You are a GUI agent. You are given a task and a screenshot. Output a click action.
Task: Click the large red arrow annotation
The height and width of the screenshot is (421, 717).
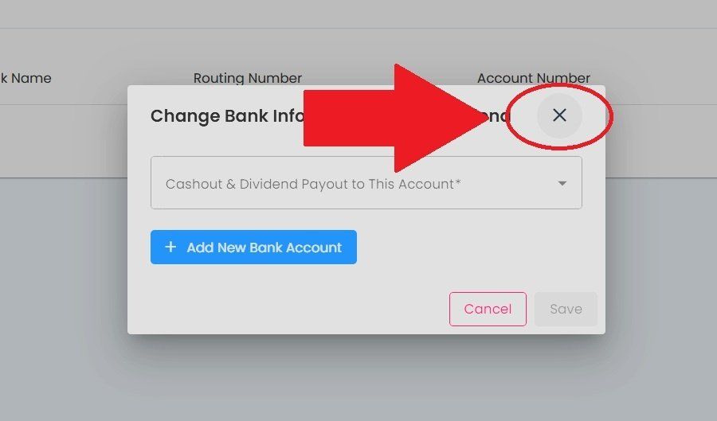coord(395,119)
